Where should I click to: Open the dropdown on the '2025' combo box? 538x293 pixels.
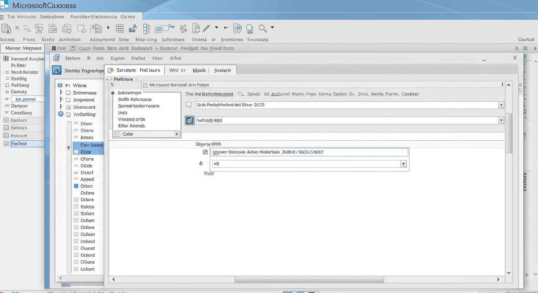coord(501,105)
